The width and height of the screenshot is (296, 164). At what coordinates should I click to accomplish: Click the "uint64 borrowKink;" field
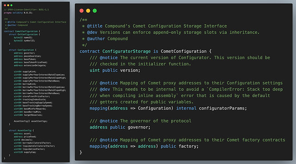[25, 84]
